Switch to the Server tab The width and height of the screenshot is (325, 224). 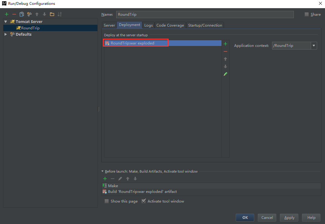coord(109,25)
